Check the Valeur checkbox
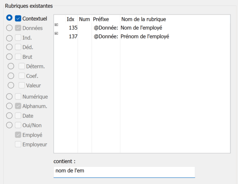 pyautogui.click(x=22, y=85)
